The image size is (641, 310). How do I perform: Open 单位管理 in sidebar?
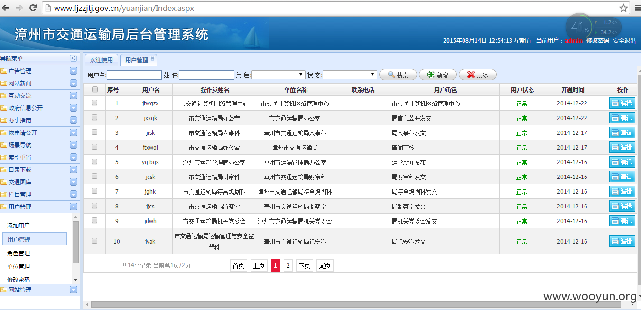(x=19, y=266)
